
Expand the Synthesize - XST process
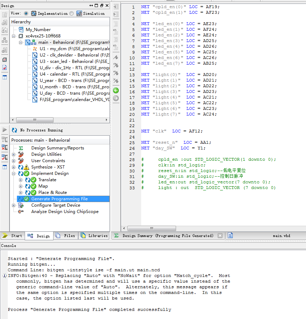tap(14, 167)
